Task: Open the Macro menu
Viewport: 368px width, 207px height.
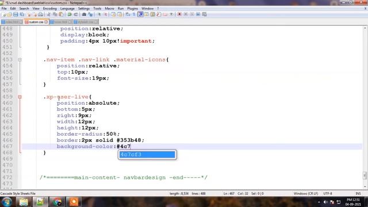Action: (x=109, y=9)
